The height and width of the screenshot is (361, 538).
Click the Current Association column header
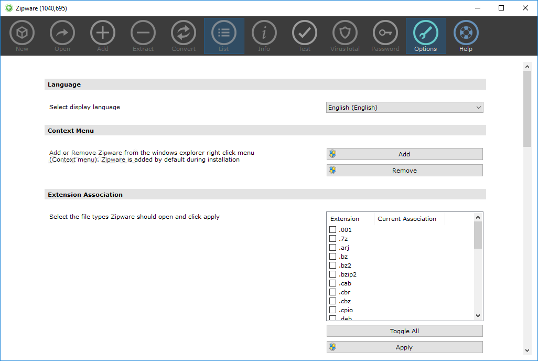[x=410, y=219]
